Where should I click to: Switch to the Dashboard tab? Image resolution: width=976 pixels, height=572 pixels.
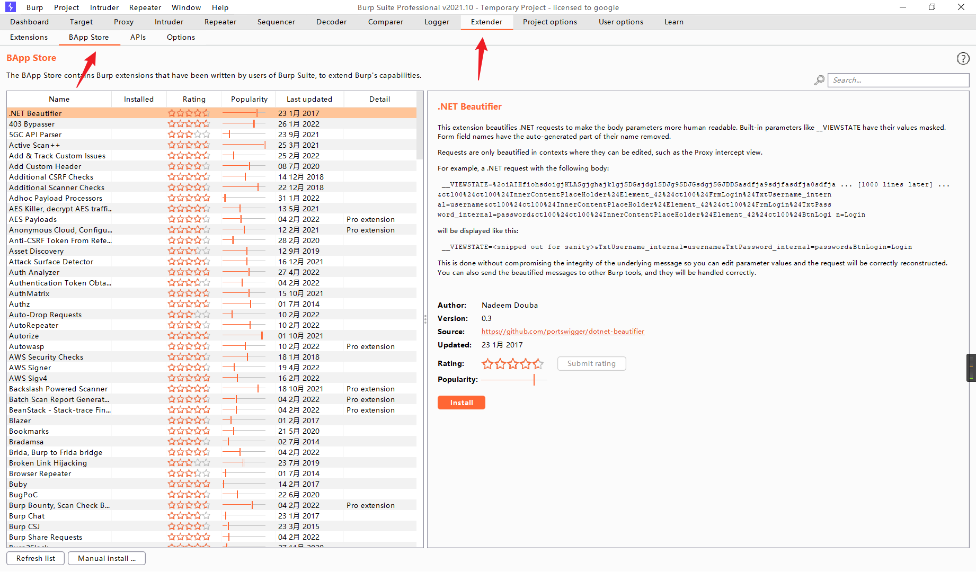pyautogui.click(x=29, y=22)
